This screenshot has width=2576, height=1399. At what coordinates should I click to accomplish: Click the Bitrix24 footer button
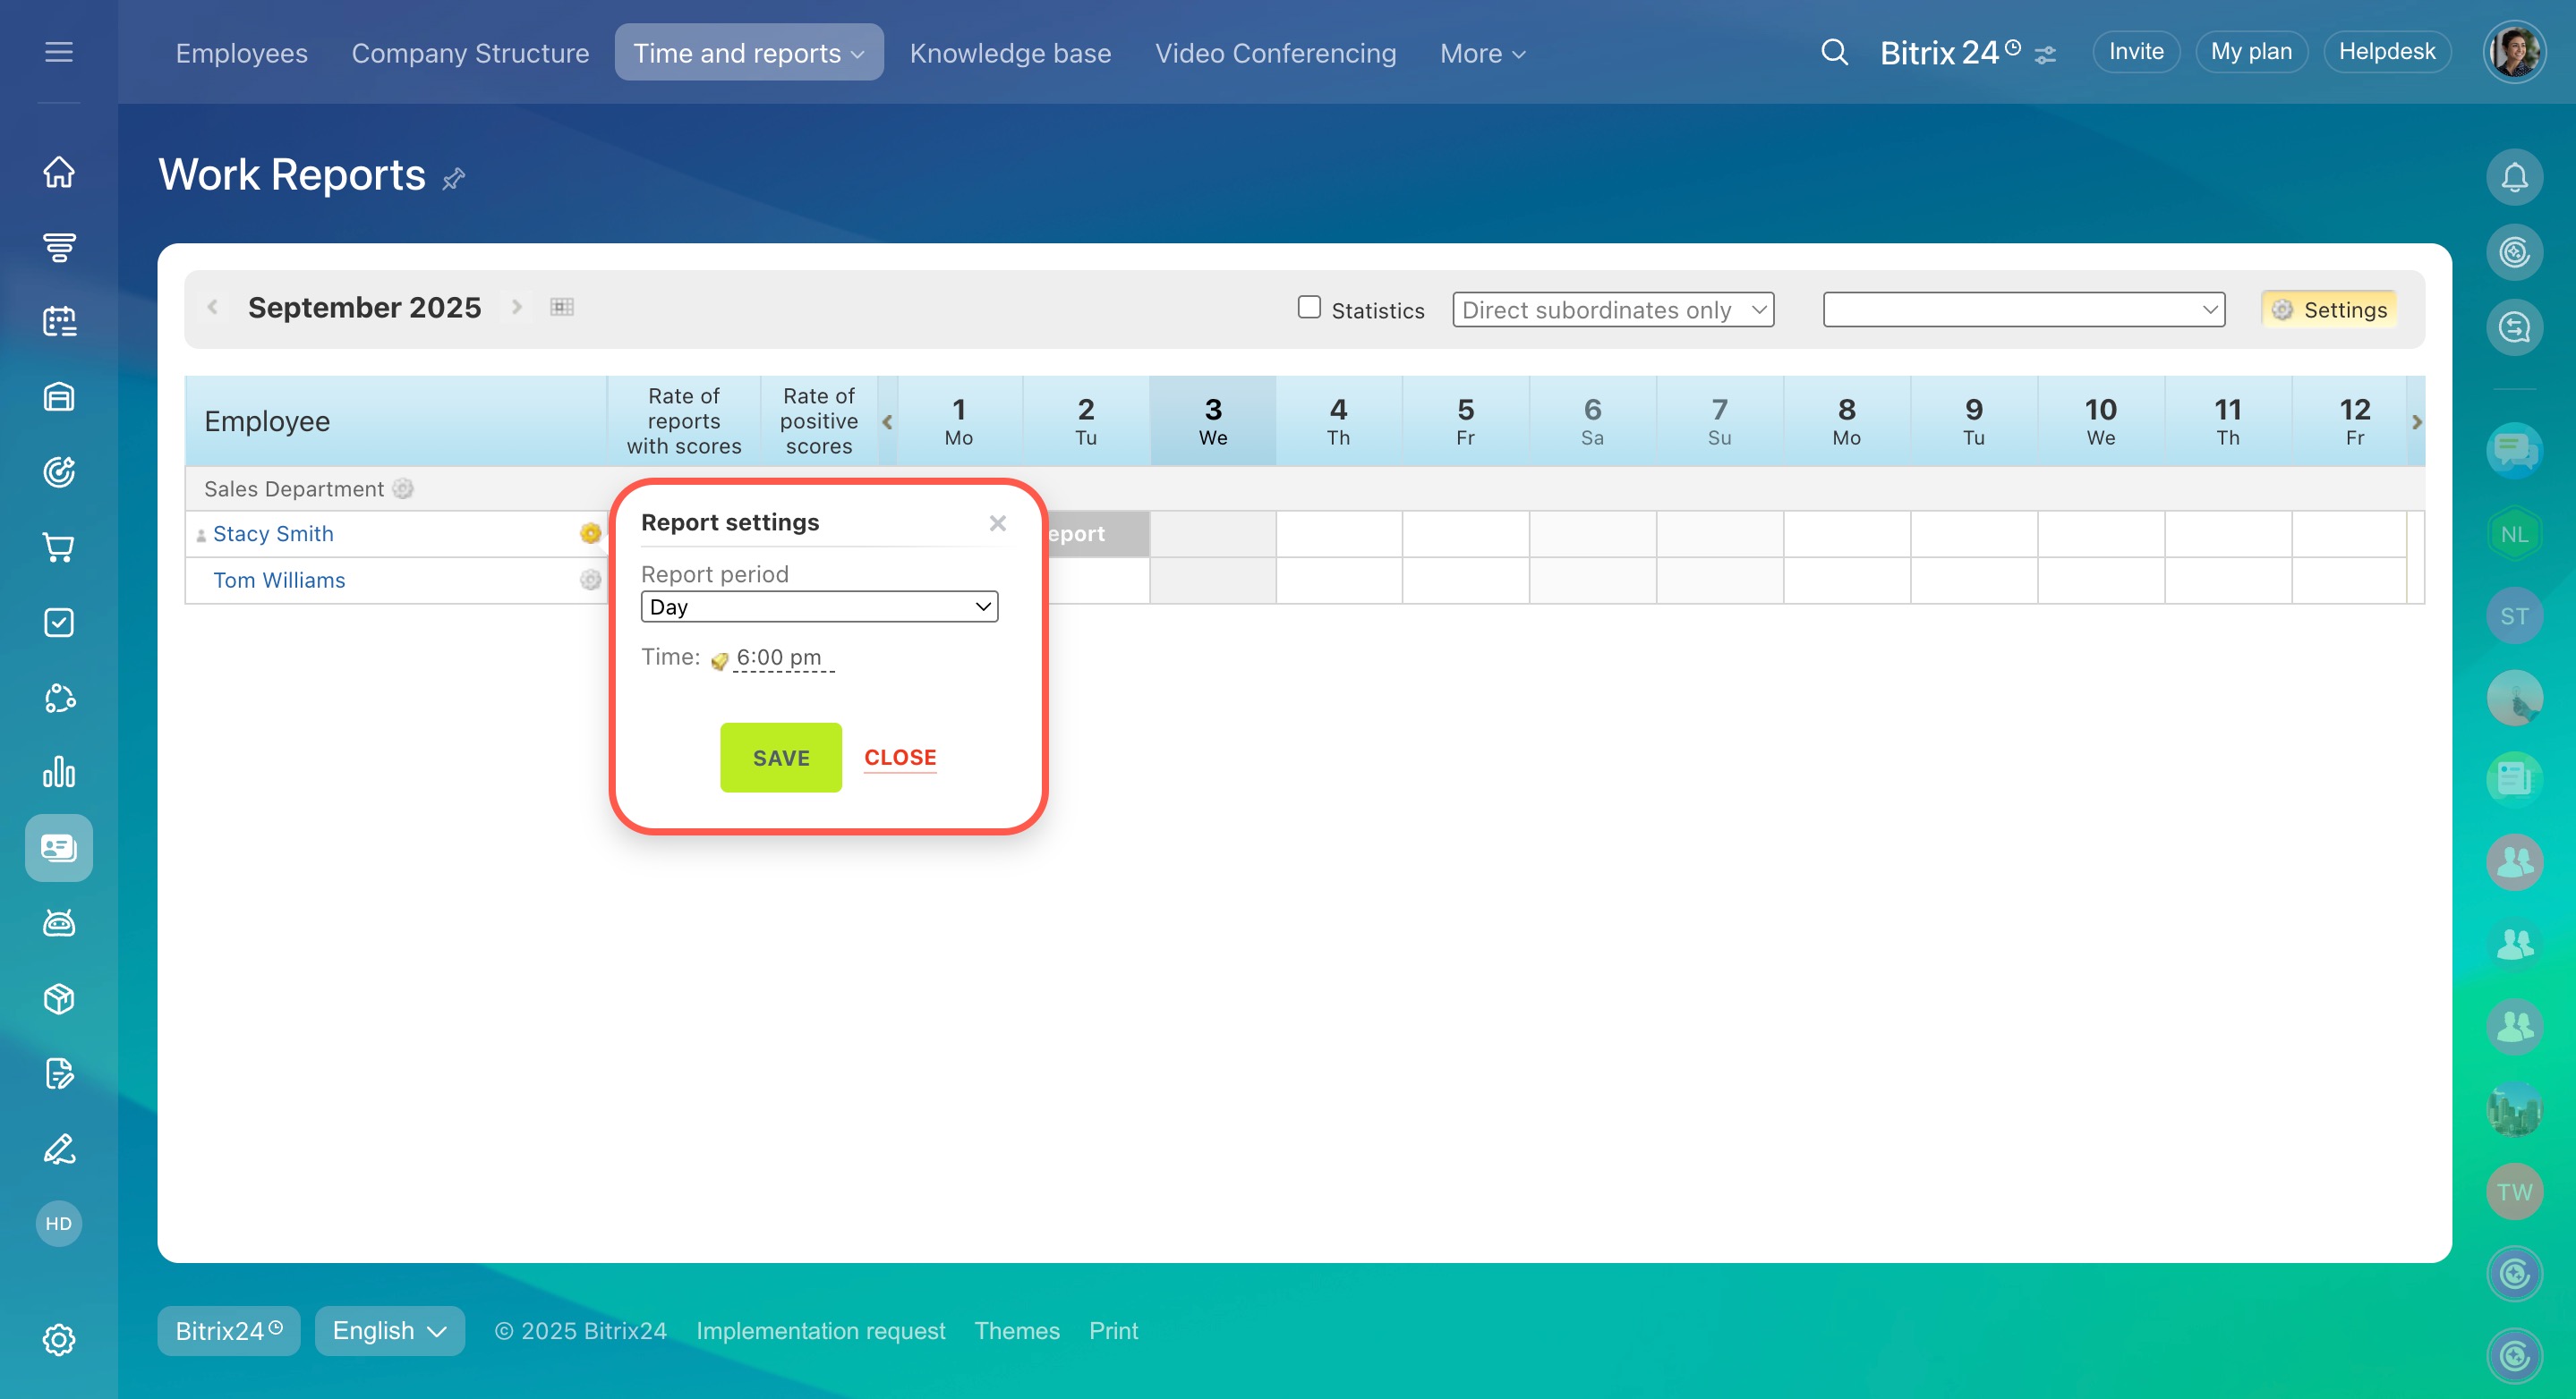tap(229, 1331)
